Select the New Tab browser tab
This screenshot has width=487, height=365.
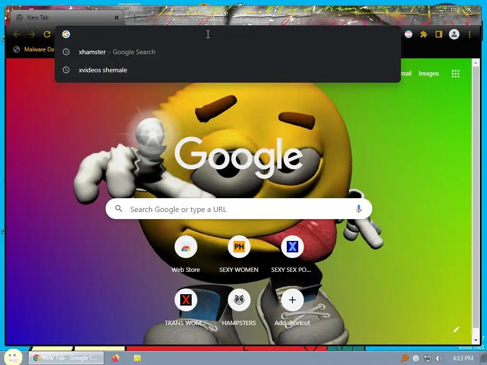(x=67, y=18)
